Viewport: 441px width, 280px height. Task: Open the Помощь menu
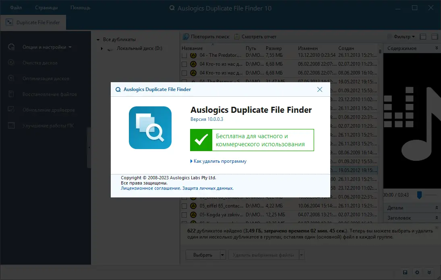click(x=80, y=8)
